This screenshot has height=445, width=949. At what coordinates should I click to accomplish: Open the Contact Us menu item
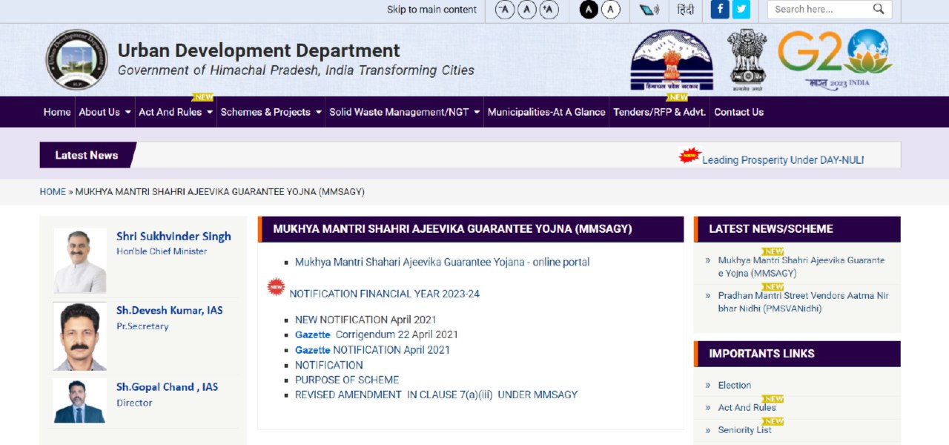(738, 112)
